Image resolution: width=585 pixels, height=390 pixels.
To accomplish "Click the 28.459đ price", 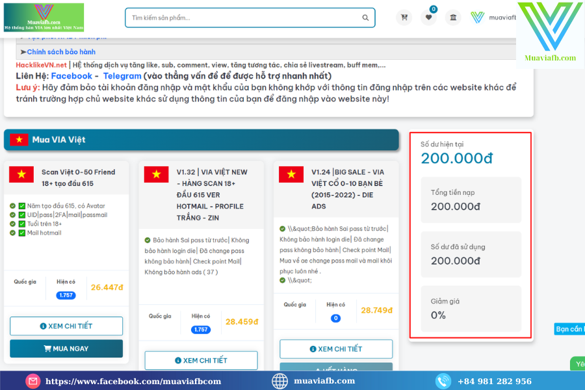I will pyautogui.click(x=242, y=322).
